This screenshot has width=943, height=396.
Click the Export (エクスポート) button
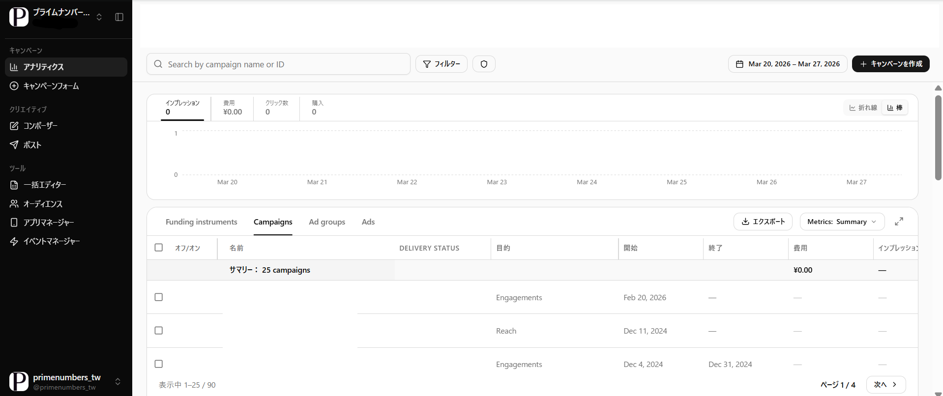(x=763, y=222)
